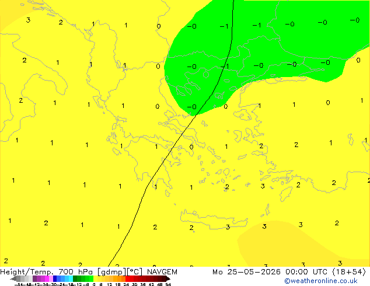This screenshot has width=370, height=286.
Task: Click the '54' label at legend's right end
Action: [168, 284]
